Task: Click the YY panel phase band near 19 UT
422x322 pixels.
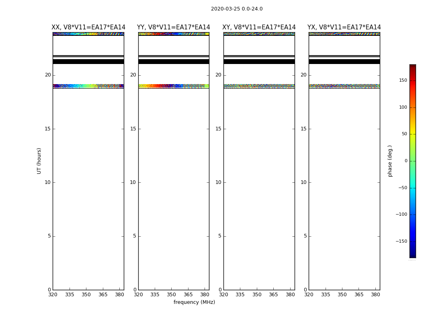Action: 174,86
